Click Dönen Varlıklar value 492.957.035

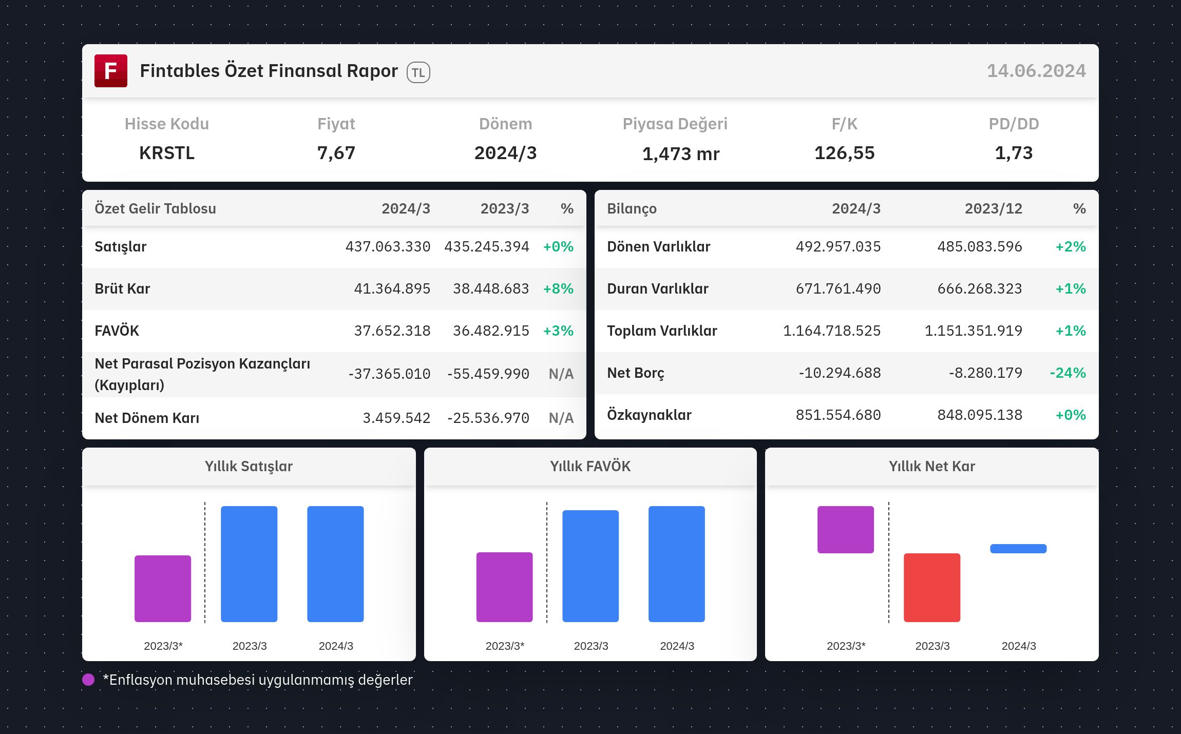(x=838, y=247)
